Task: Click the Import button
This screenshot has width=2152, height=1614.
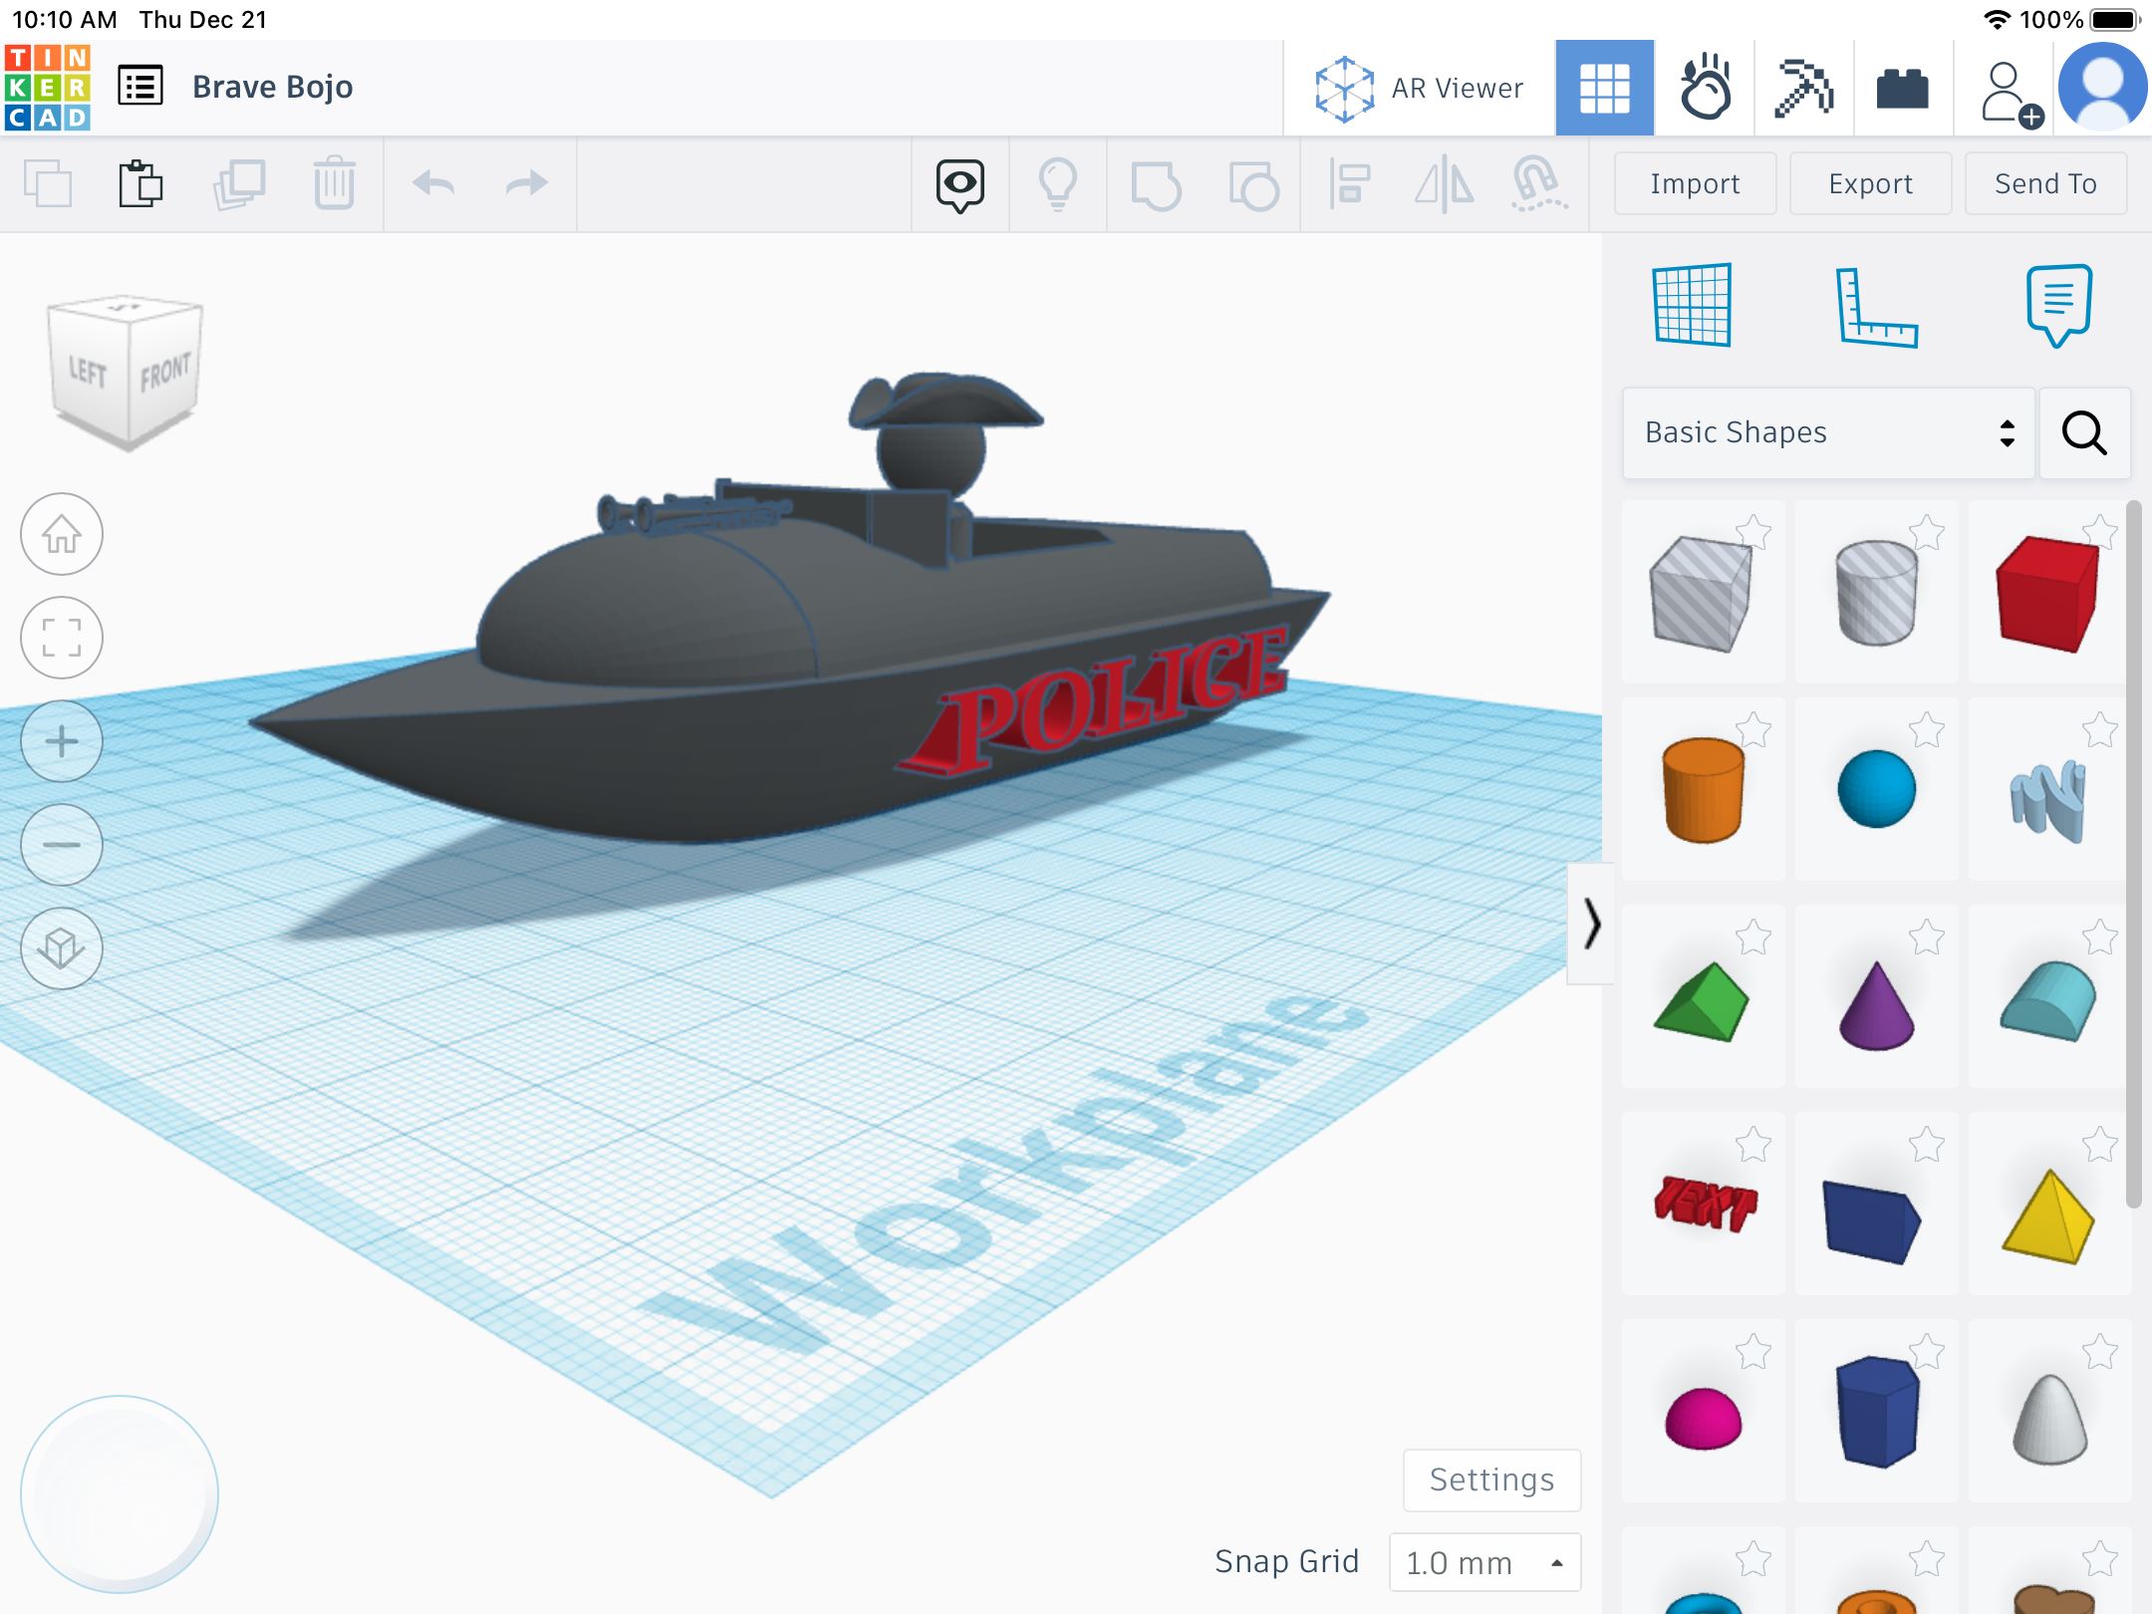Action: click(1695, 183)
